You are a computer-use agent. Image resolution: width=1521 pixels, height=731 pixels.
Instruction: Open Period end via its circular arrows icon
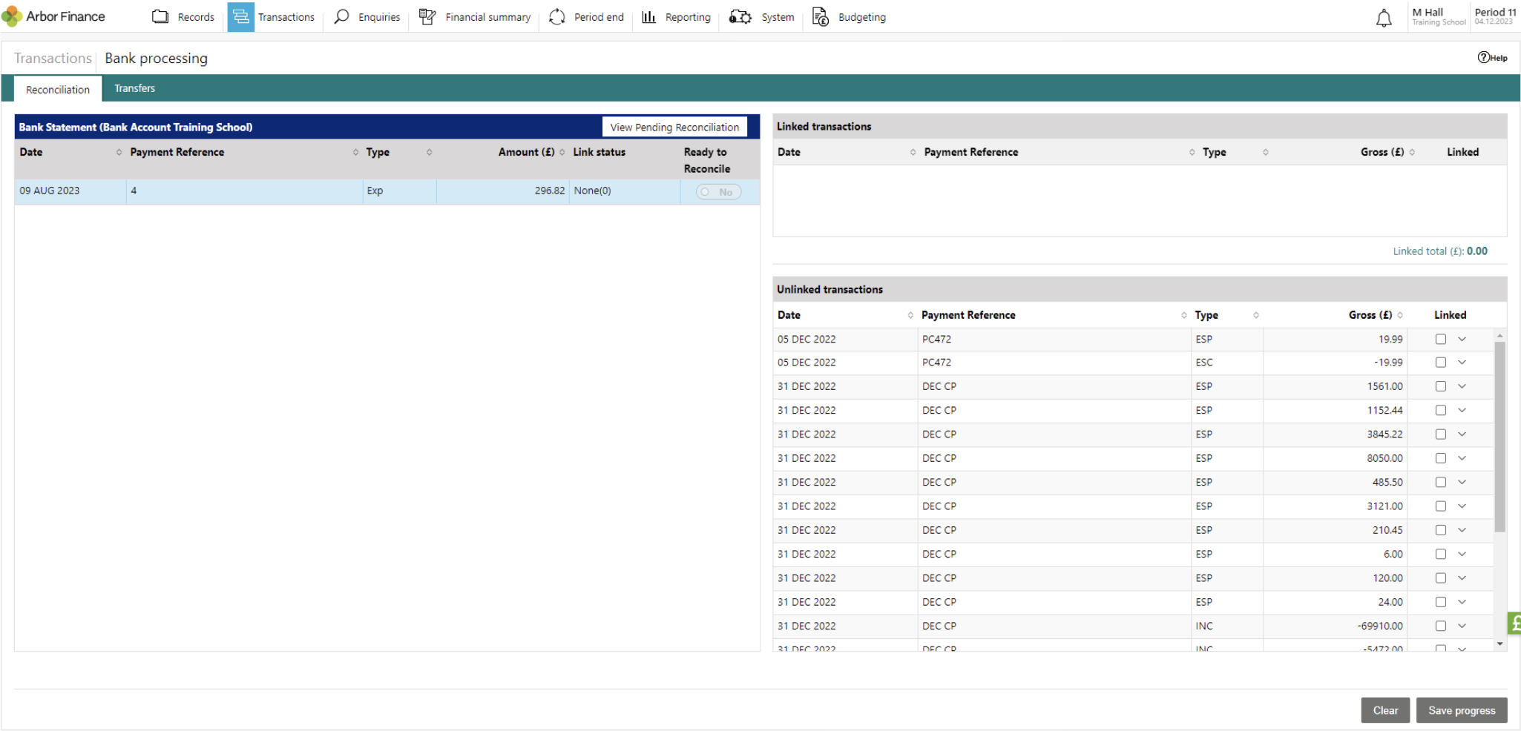pyautogui.click(x=556, y=16)
